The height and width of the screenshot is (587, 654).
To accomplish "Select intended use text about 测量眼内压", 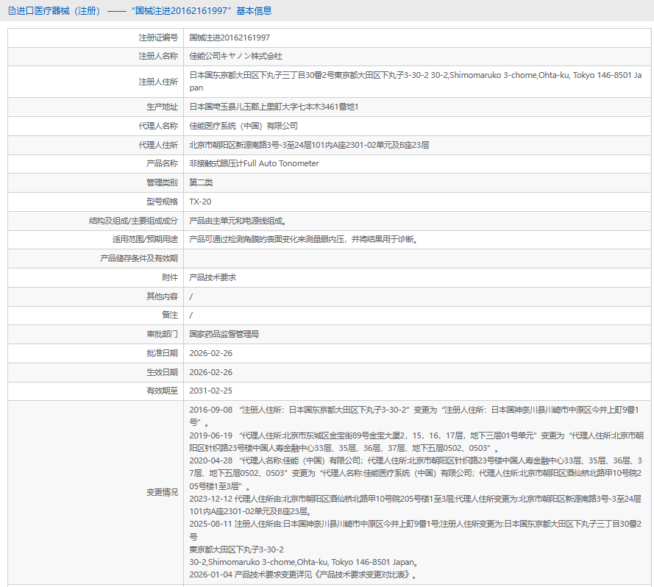I will 304,240.
